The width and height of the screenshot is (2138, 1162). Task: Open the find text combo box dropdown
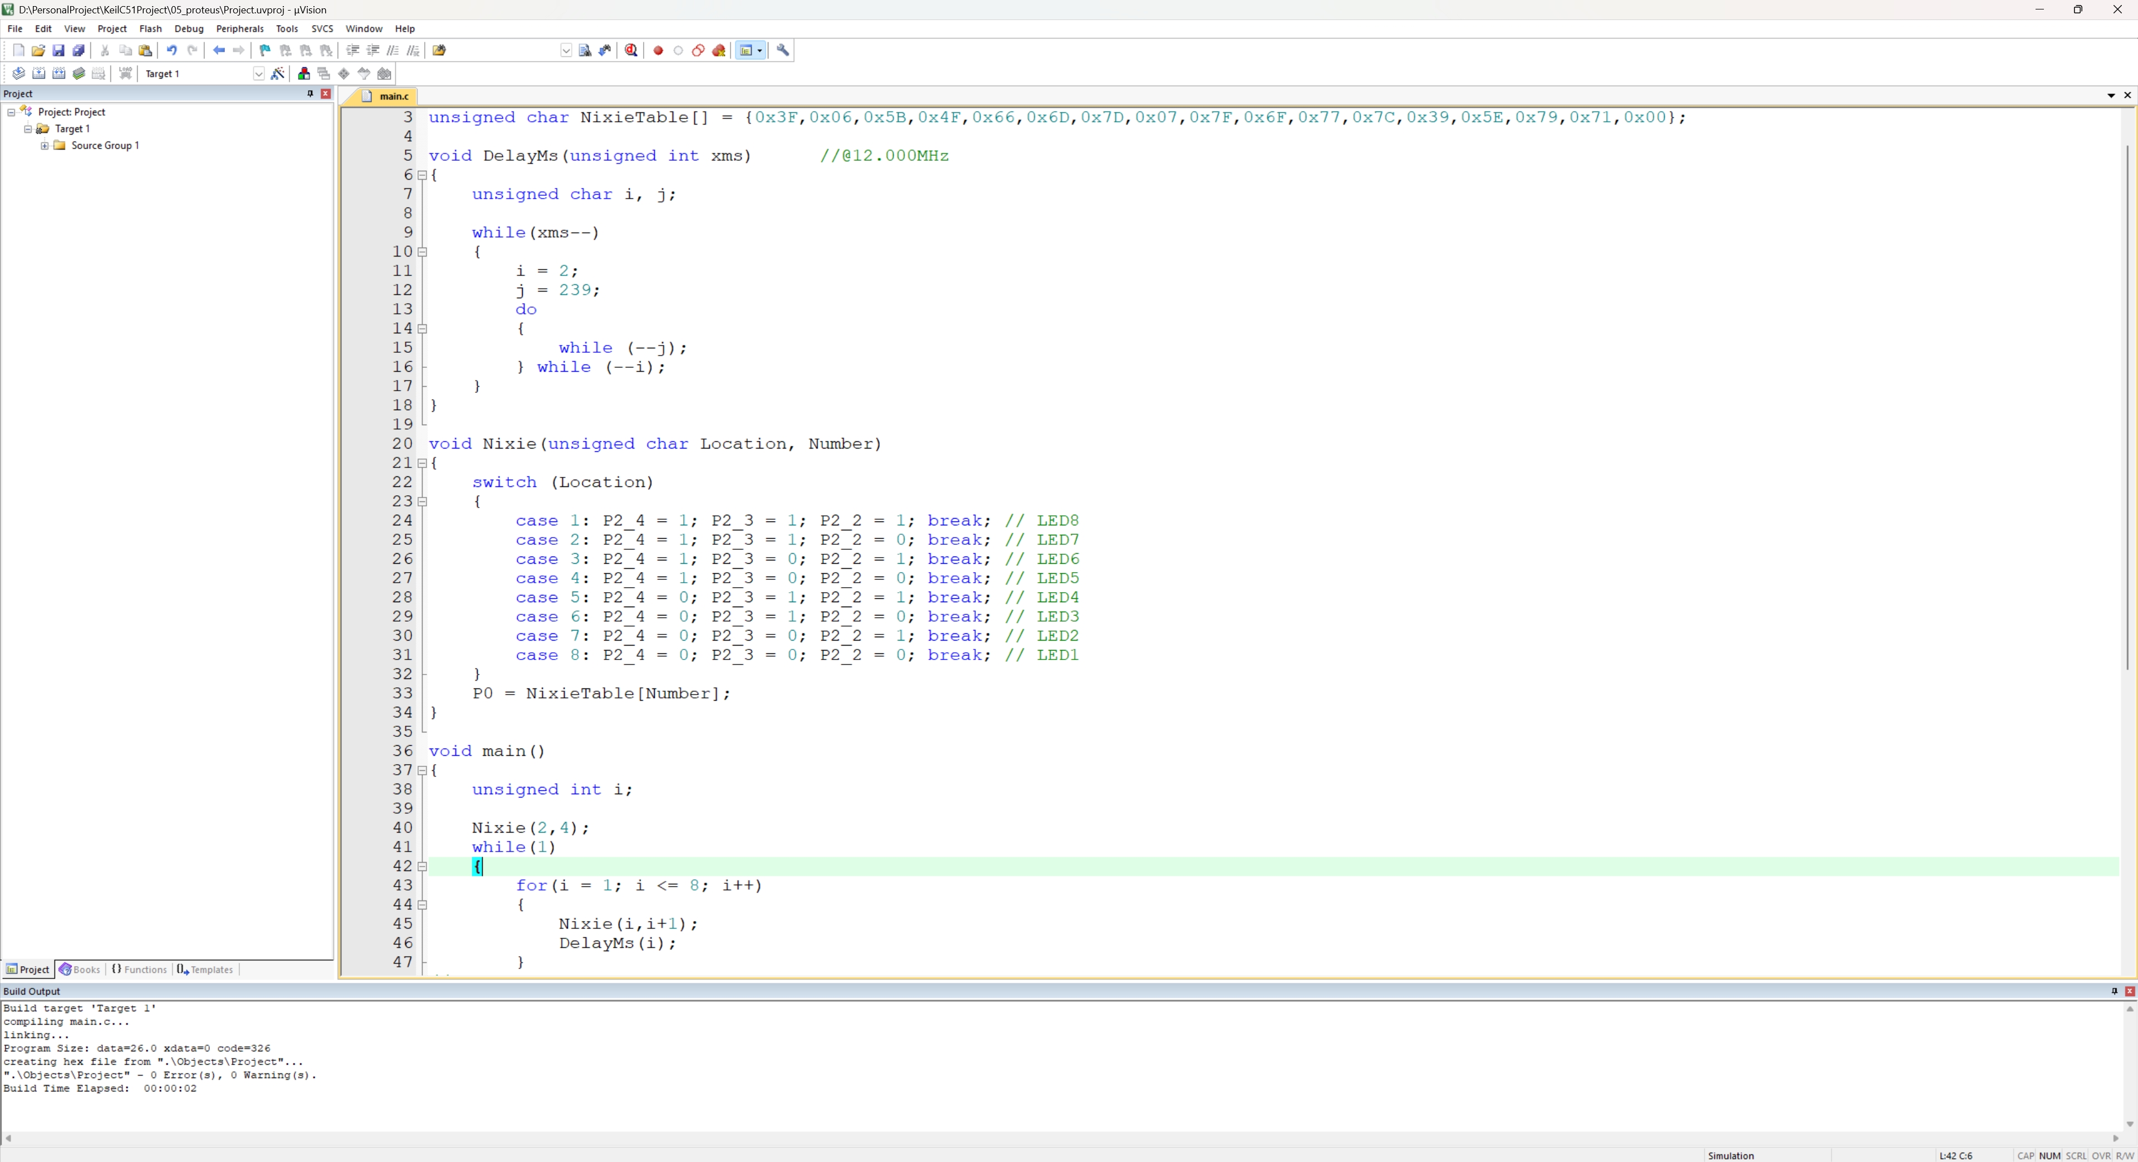pos(566,51)
